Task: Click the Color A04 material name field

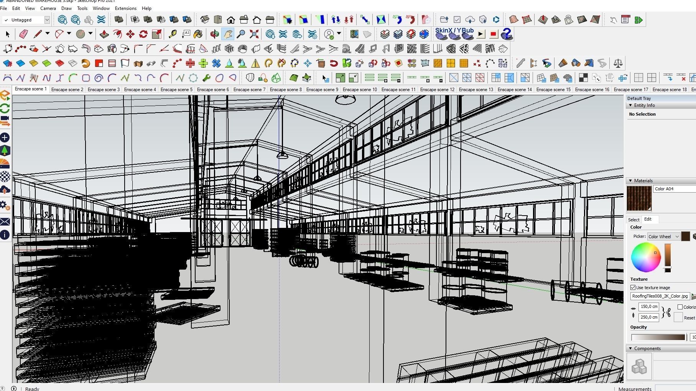Action: [x=675, y=189]
